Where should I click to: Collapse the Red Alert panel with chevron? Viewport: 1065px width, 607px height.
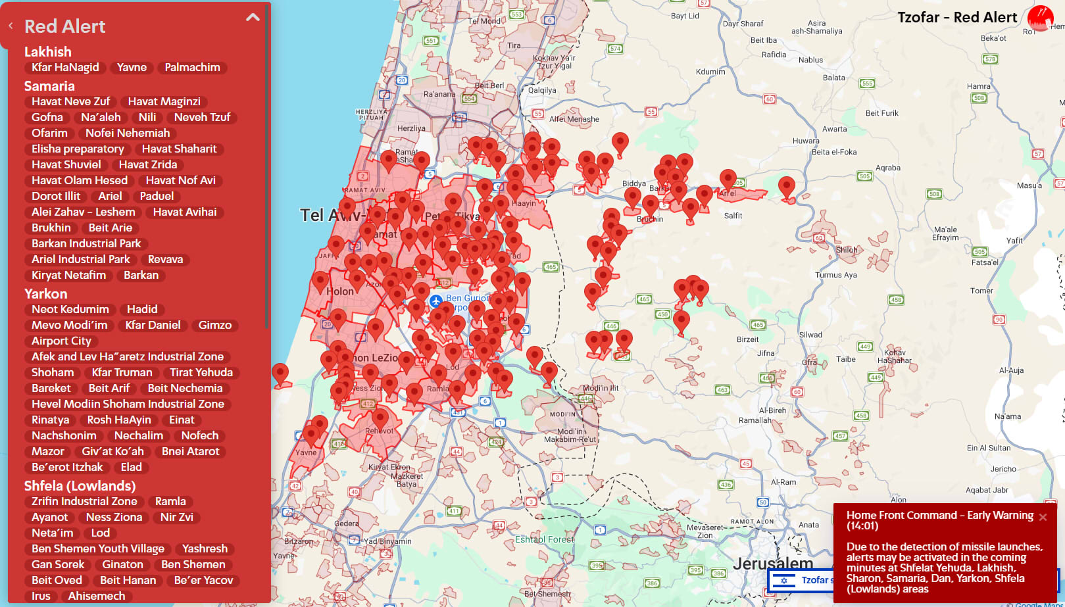coord(253,18)
